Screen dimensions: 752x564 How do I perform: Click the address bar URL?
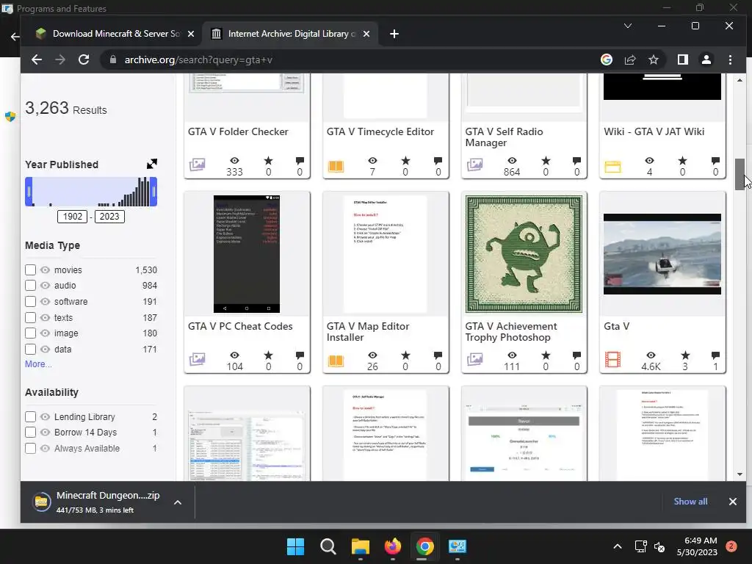198,60
